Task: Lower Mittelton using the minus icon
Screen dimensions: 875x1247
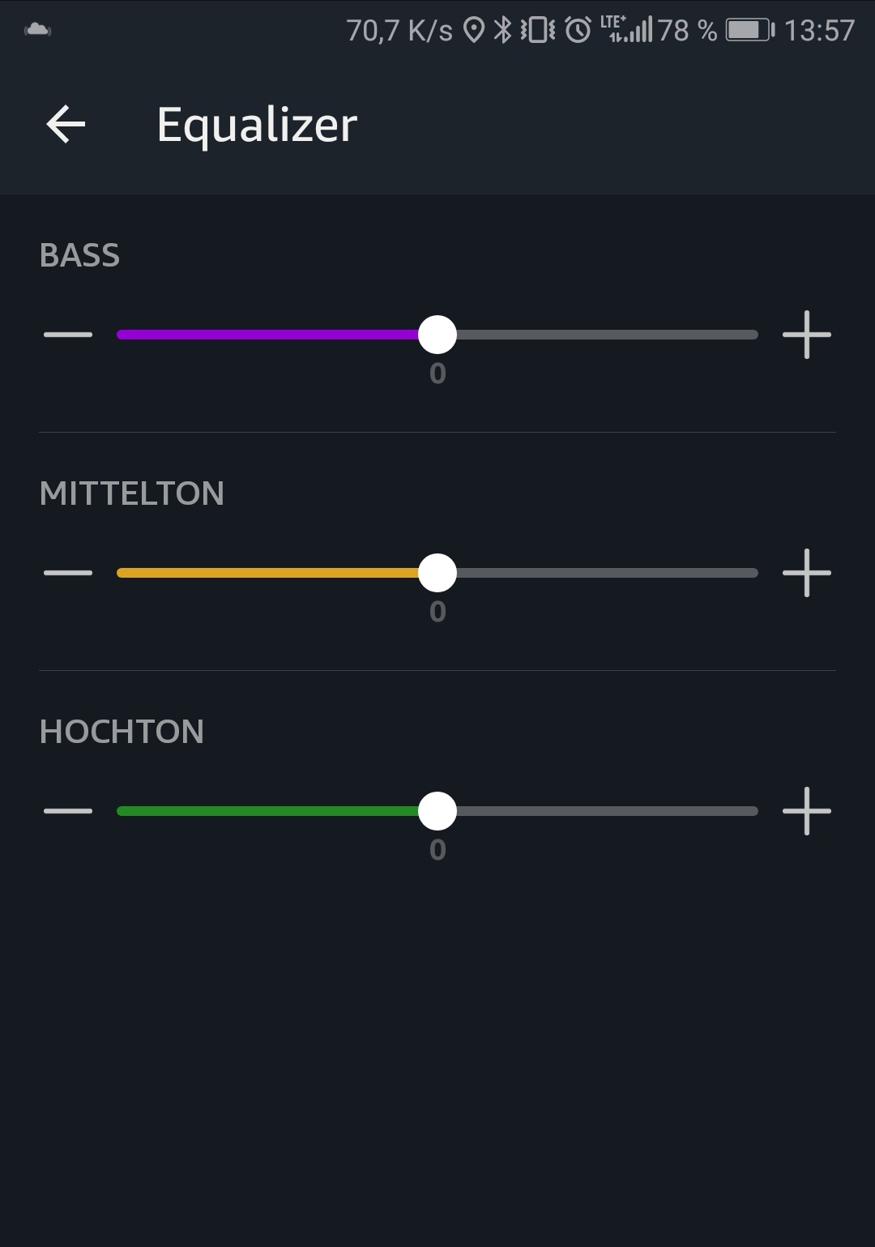Action: tap(68, 573)
